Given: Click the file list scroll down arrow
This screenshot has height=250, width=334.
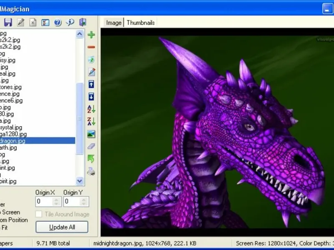Looking at the screenshot, I should 80,181.
